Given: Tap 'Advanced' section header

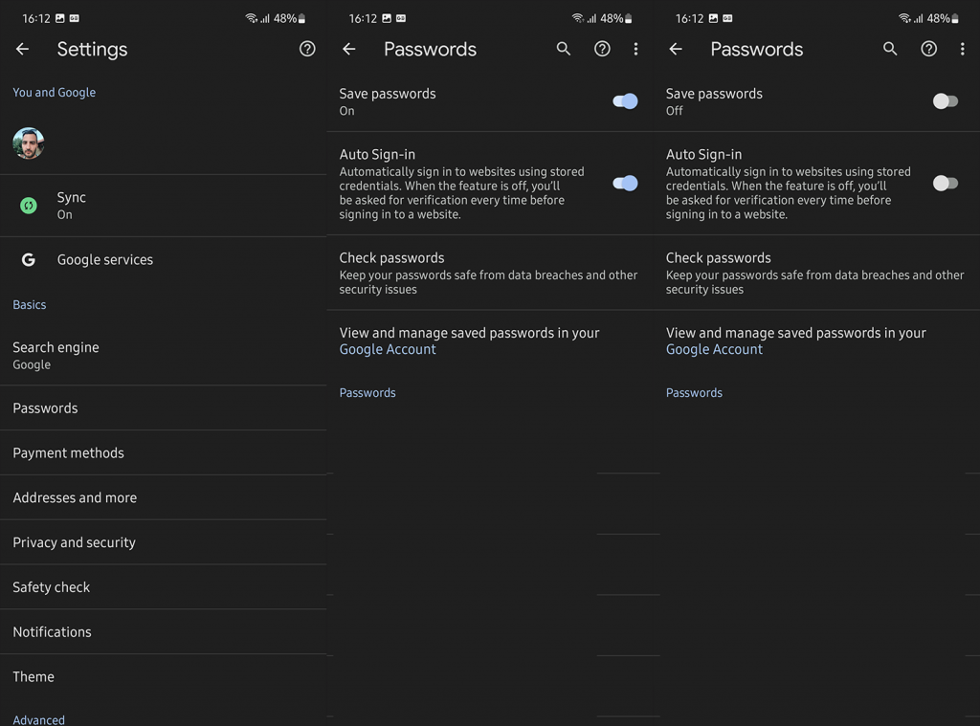Looking at the screenshot, I should (38, 719).
